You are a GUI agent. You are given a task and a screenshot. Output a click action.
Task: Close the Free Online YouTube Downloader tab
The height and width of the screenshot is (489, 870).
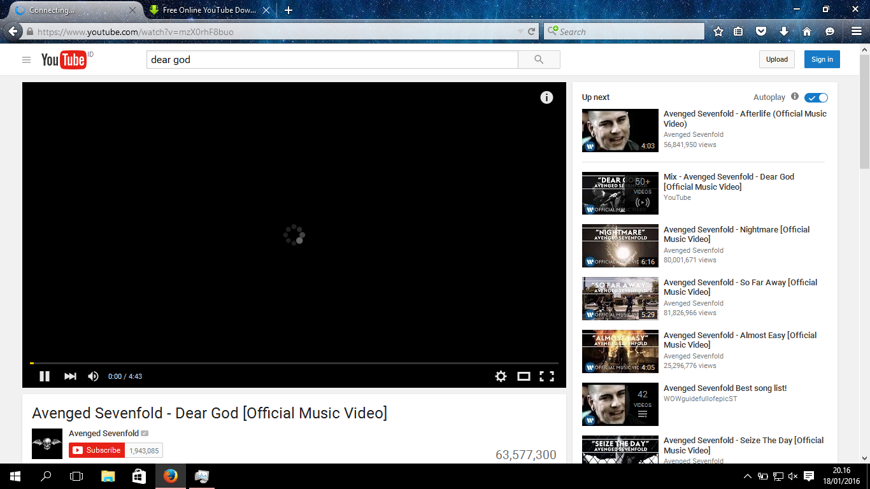tap(266, 10)
